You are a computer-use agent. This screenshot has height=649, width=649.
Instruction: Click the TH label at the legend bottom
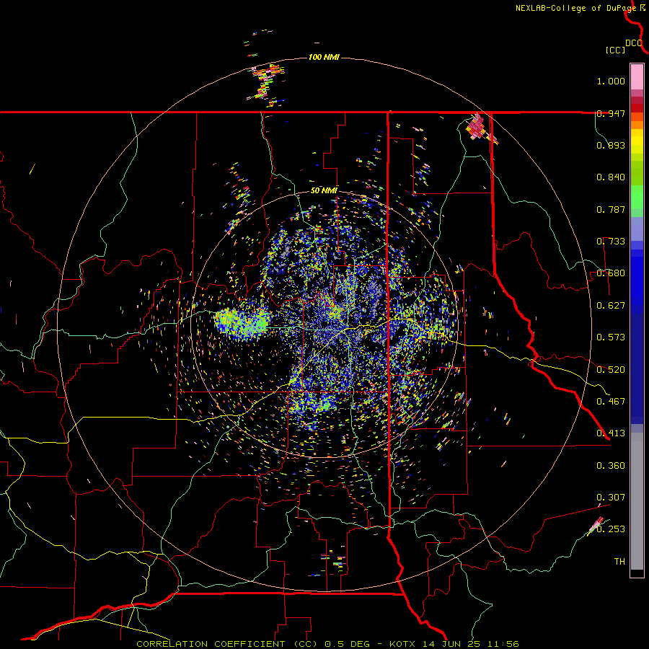click(x=619, y=562)
